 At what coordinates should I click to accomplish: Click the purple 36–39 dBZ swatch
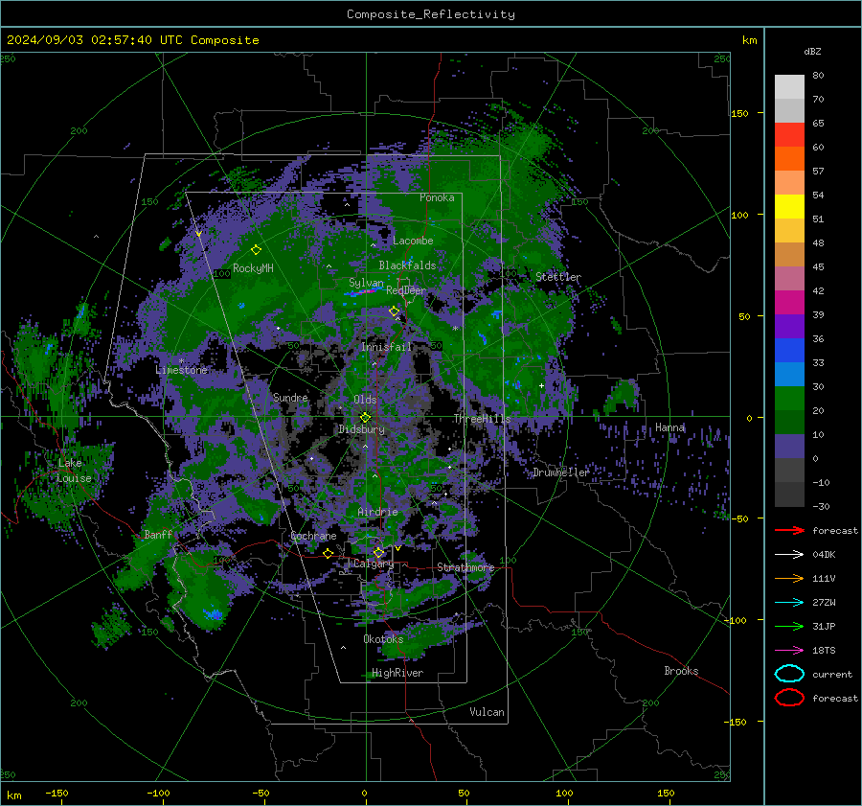789,326
